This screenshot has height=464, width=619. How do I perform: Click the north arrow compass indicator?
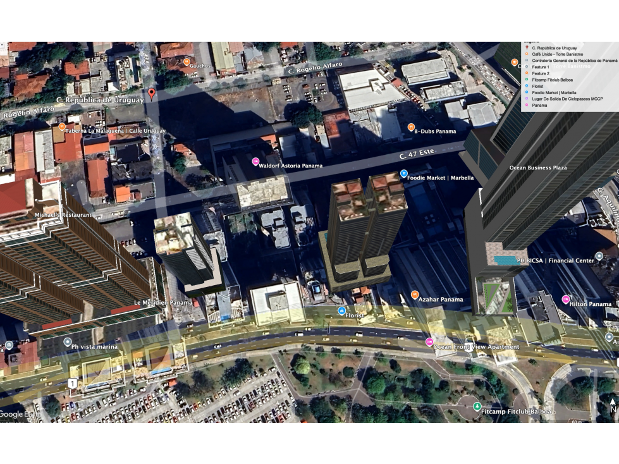(x=613, y=405)
